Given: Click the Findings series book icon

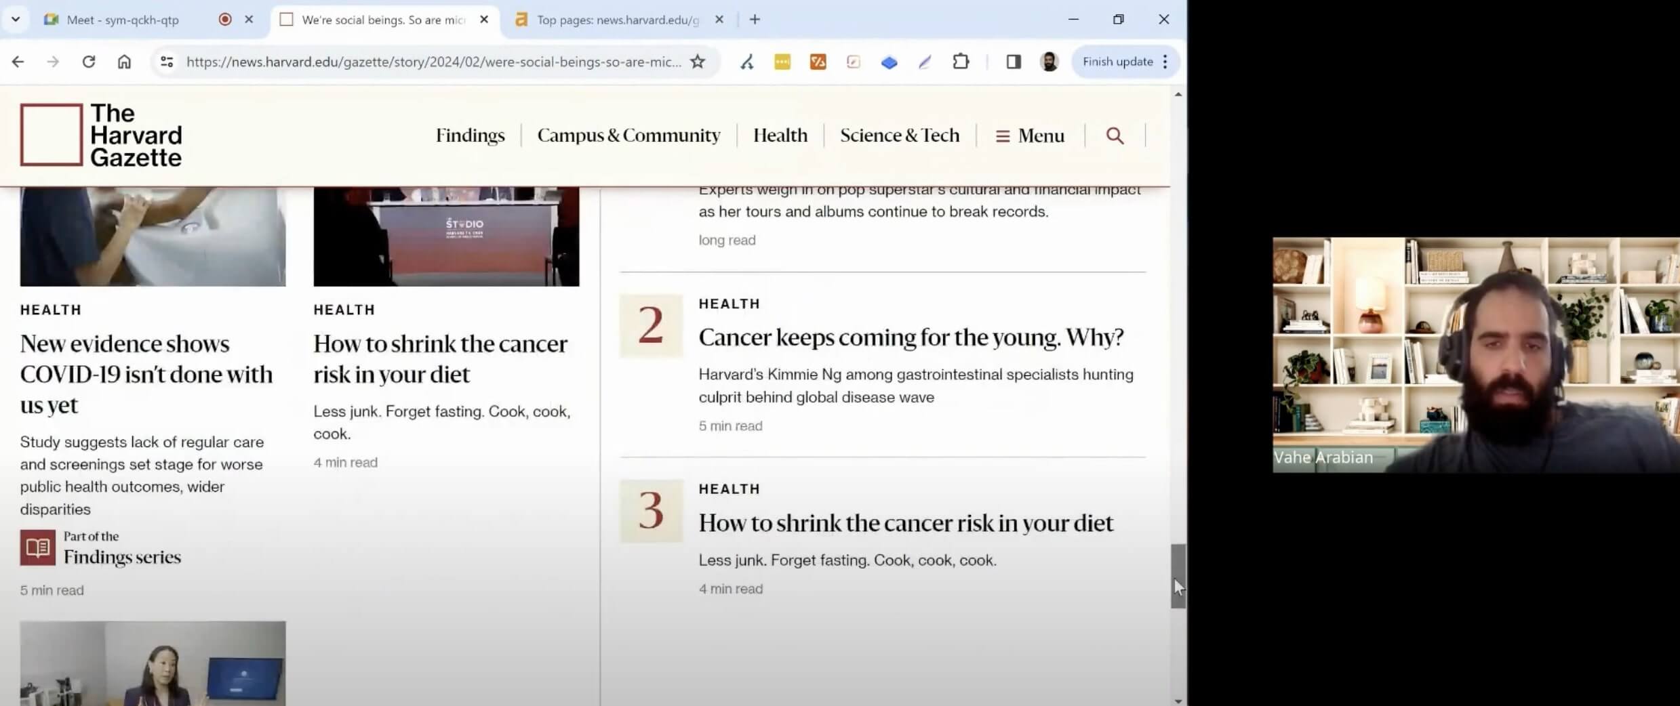Looking at the screenshot, I should click(x=38, y=547).
